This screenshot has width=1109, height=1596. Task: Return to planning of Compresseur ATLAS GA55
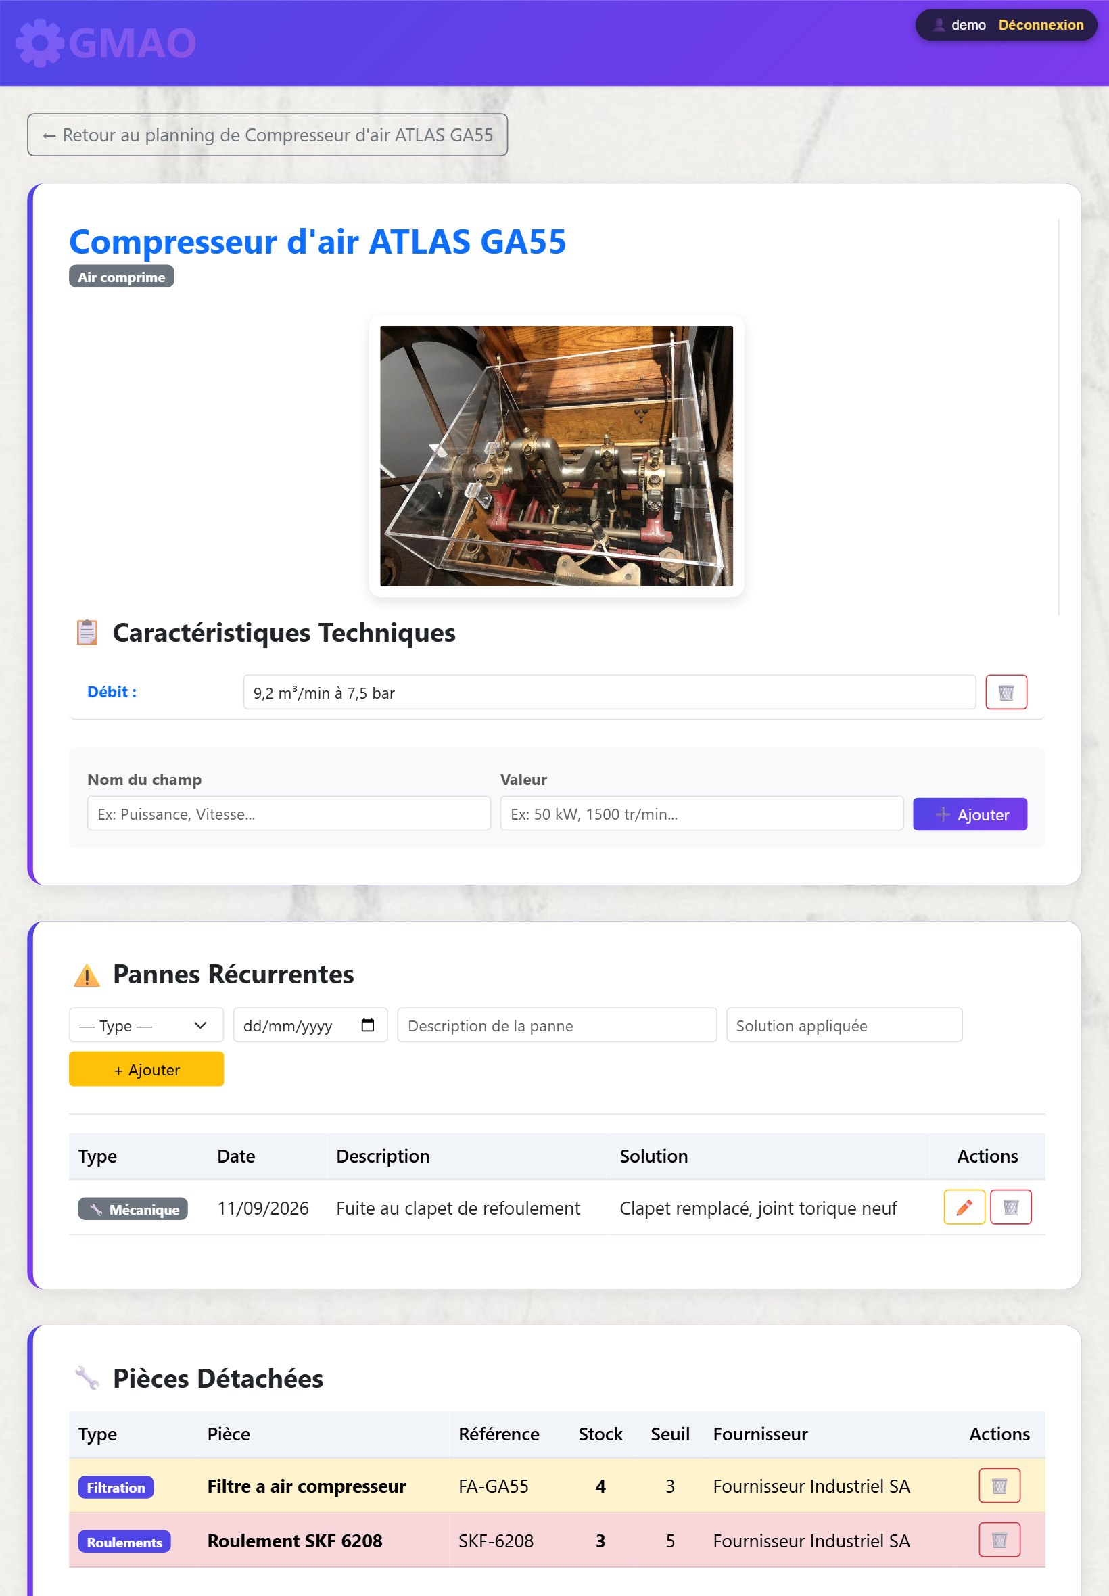[x=268, y=135]
